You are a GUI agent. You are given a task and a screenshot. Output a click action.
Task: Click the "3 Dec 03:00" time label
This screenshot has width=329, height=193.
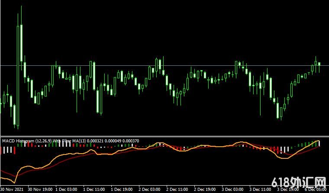[233, 189]
